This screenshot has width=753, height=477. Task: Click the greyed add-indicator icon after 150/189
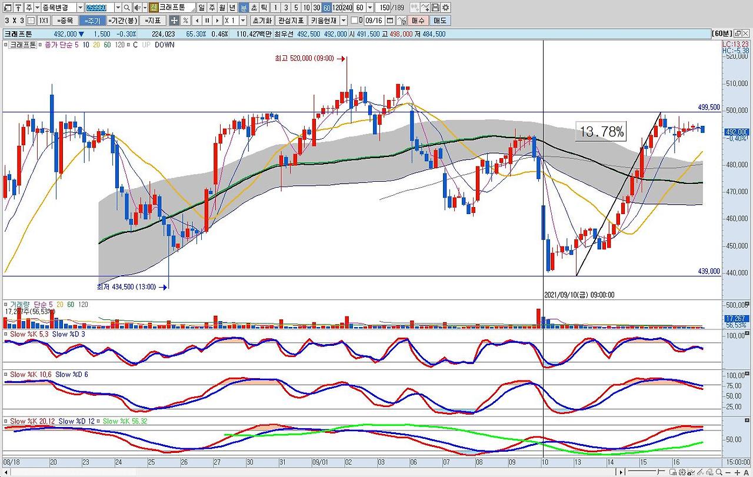pos(415,8)
